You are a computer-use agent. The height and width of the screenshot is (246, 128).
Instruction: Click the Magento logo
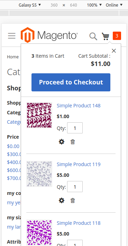[49, 35]
